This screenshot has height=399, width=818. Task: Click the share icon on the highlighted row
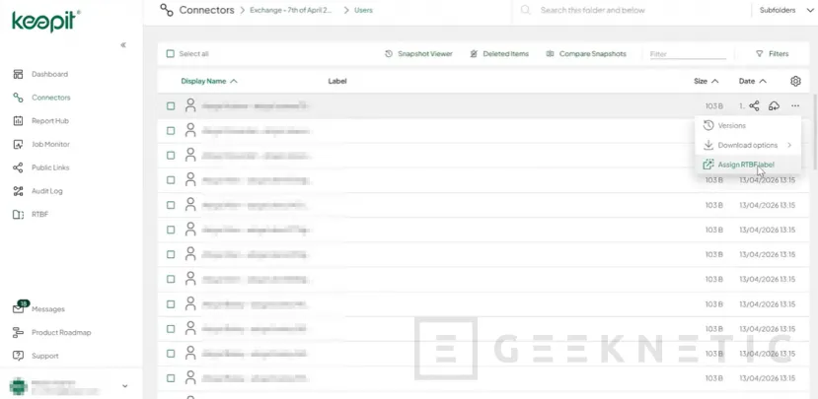(754, 105)
